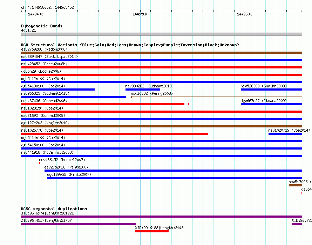The image size is (312, 245).
Task: Click purple duplication bar Length:21757
Action: point(78,224)
